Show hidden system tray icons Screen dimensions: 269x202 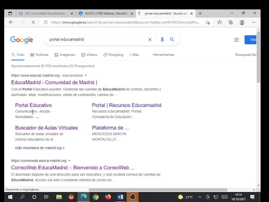[200, 197]
